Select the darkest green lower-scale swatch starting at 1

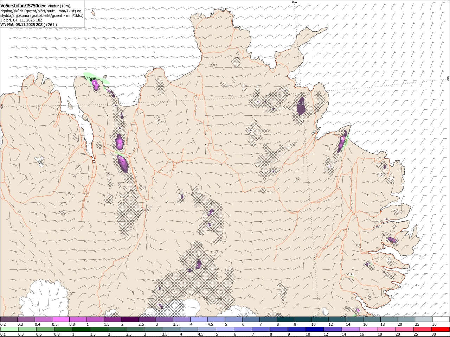81,329
